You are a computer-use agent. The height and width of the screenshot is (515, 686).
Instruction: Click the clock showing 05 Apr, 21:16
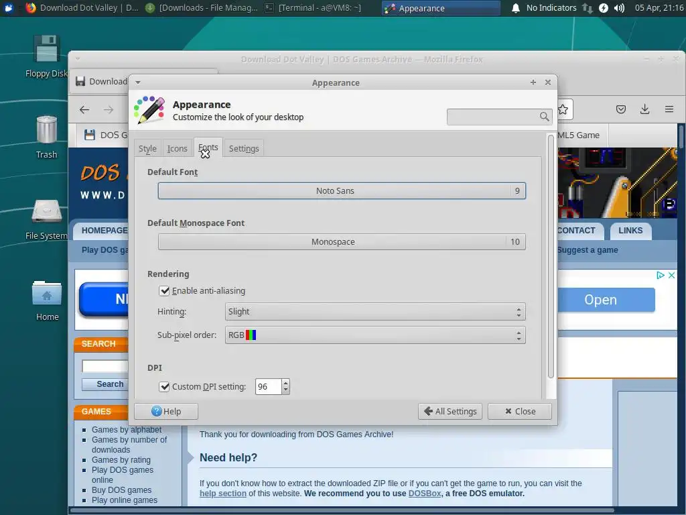(659, 8)
